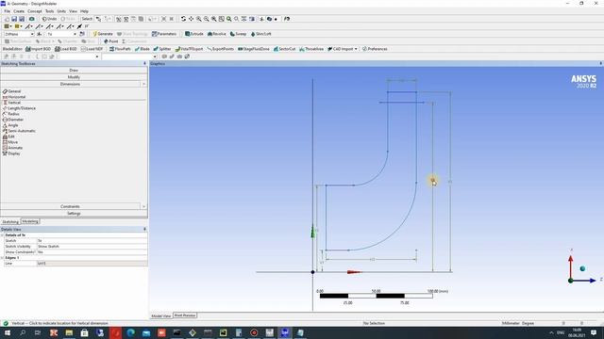Select the Radius dimension tool
Image resolution: width=604 pixels, height=339 pixels.
[10, 114]
